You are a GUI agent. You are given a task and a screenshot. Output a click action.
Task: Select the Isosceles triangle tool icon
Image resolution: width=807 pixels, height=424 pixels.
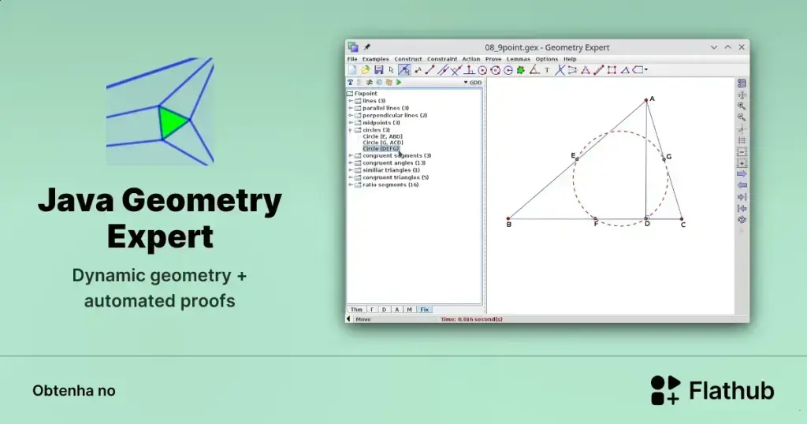pyautogui.click(x=586, y=70)
